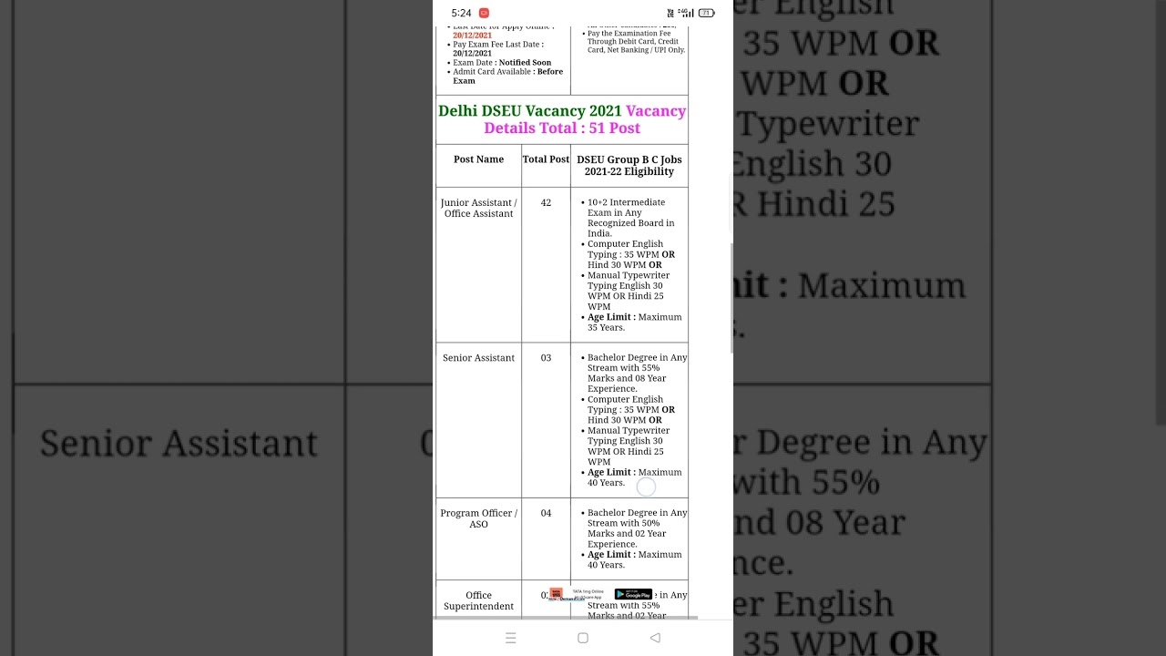Click 'DSEU Group B C Jobs 2021-22 Eligibility' header
This screenshot has width=1166, height=656.
coord(629,165)
